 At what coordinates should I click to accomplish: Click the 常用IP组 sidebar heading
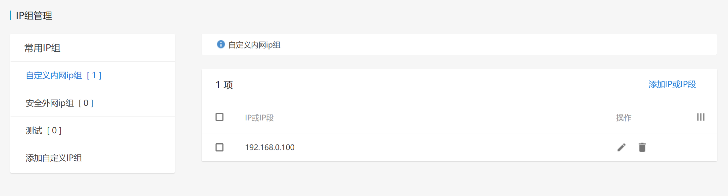tap(42, 48)
